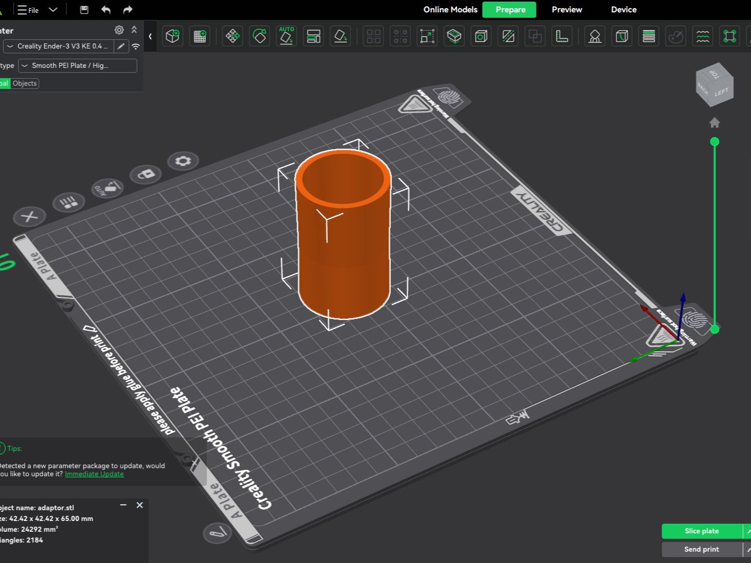Expand the Send print dropdown arrow

[748, 550]
